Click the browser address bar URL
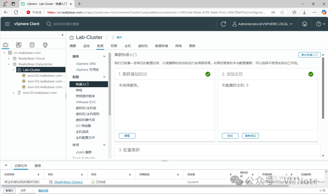 coord(156,12)
